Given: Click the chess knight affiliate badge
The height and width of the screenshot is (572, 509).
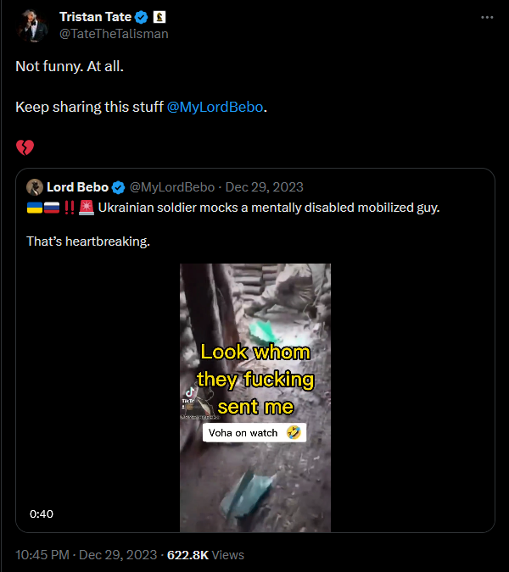Looking at the screenshot, I should [x=159, y=17].
